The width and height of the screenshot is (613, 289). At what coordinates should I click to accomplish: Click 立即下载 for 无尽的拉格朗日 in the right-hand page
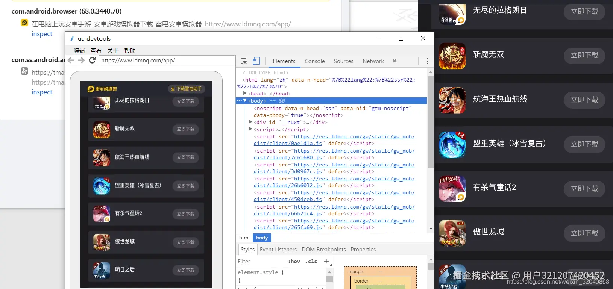584,11
